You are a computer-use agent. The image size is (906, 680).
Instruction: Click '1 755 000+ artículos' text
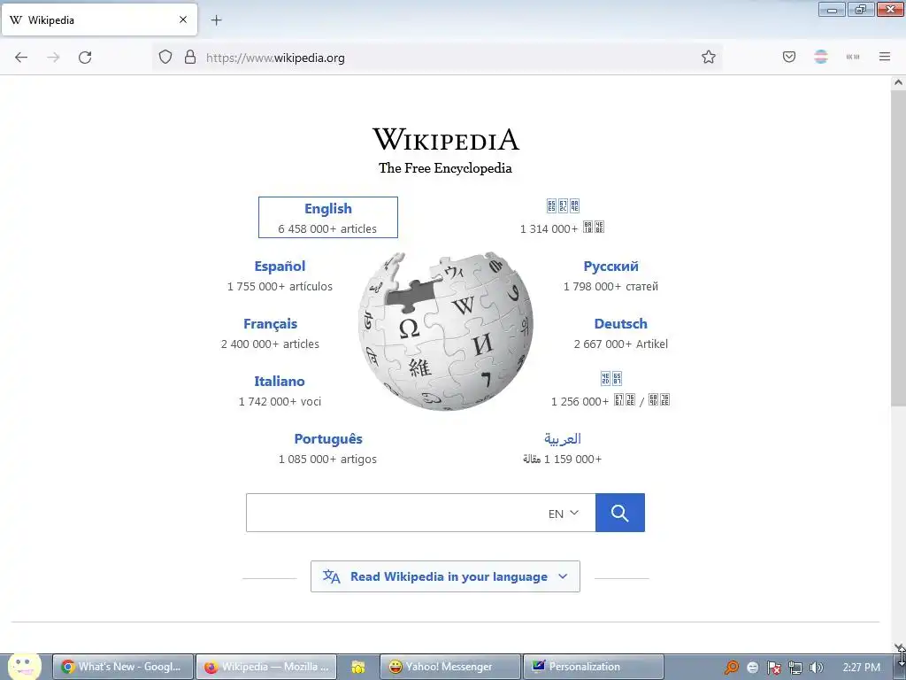pyautogui.click(x=280, y=287)
